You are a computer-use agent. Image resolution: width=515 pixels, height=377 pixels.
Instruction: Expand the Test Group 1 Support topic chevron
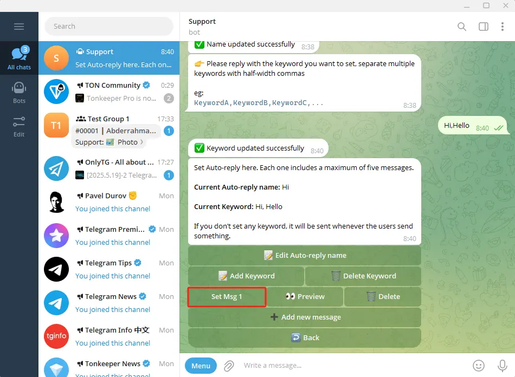(142, 142)
